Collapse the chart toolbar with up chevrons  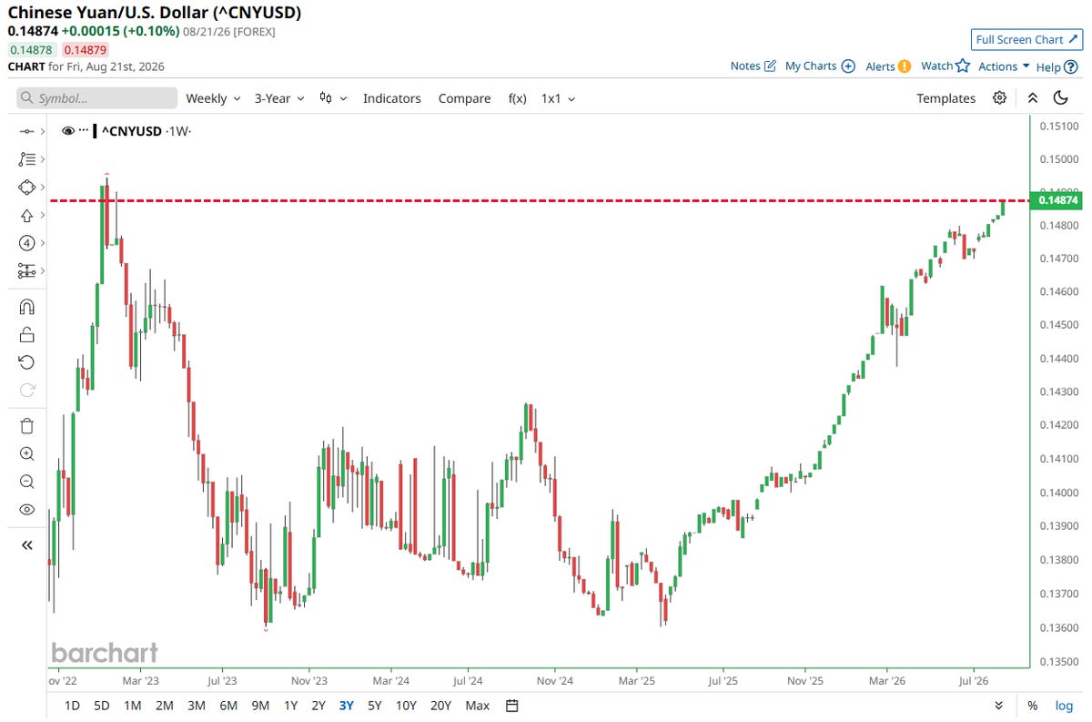(x=1032, y=98)
